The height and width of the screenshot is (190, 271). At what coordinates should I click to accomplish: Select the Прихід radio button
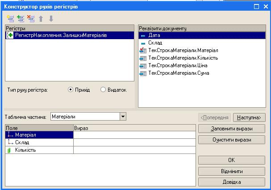click(x=71, y=89)
